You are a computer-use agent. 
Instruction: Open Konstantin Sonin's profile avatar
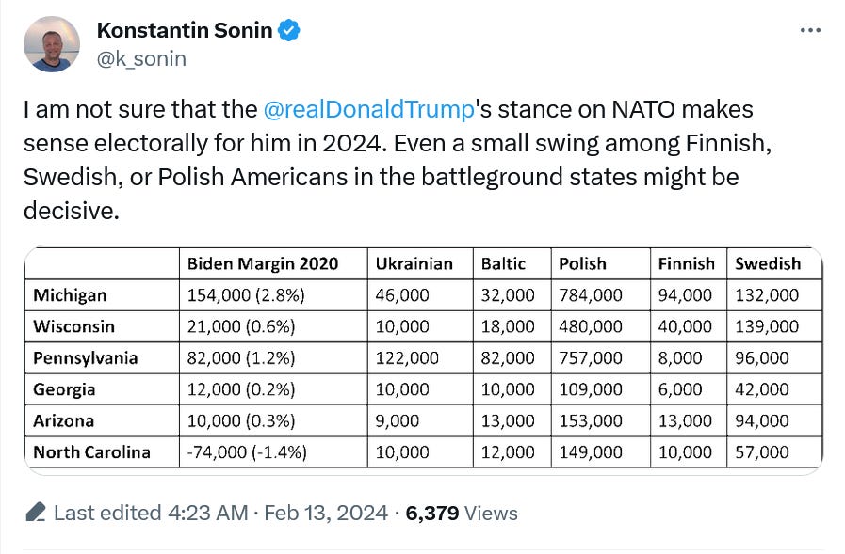point(52,44)
